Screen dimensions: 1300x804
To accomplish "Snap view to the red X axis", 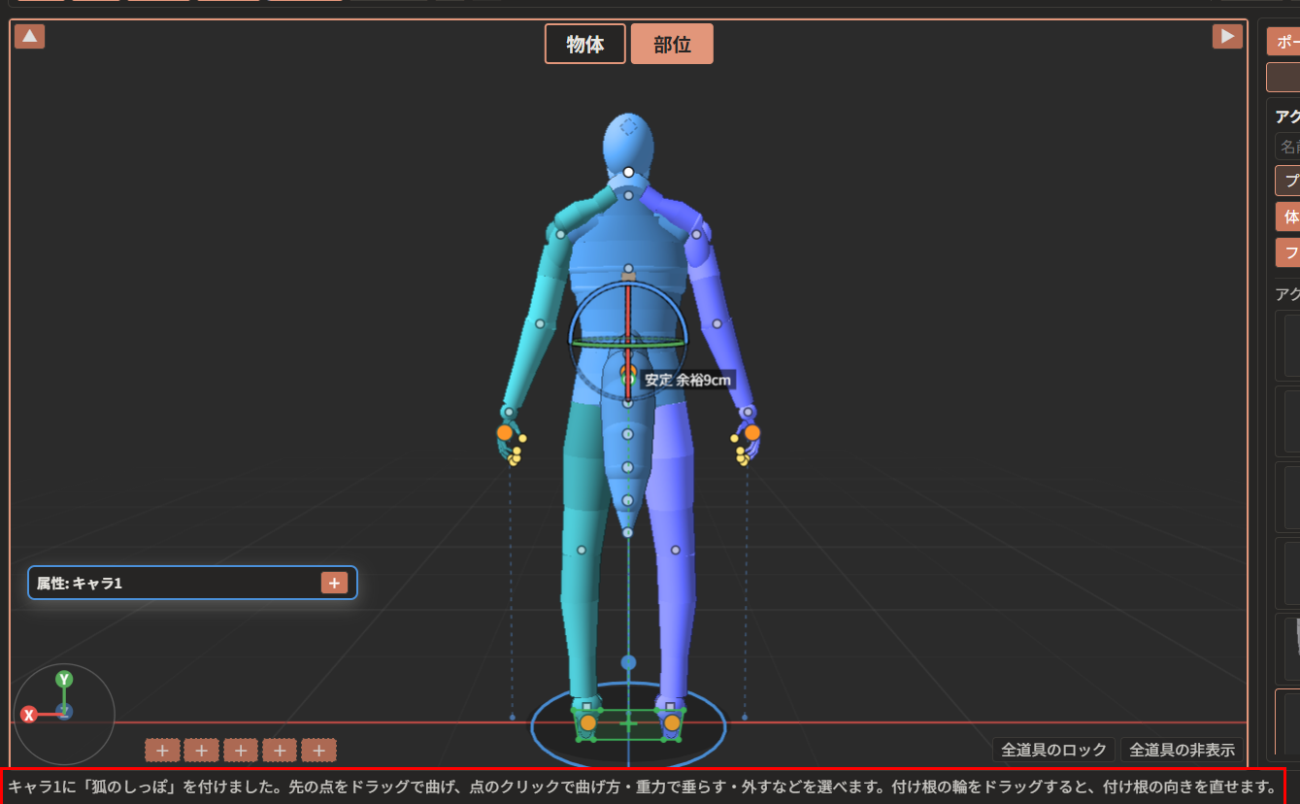I will 29,715.
